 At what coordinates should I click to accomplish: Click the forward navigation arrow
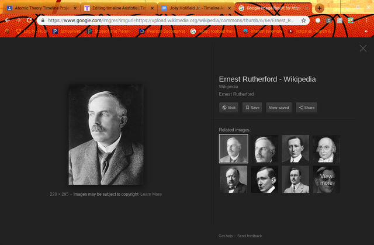click(x=18, y=20)
